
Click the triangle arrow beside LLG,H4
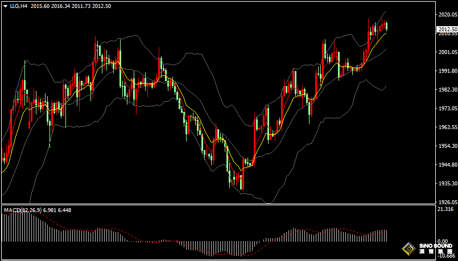pyautogui.click(x=5, y=6)
